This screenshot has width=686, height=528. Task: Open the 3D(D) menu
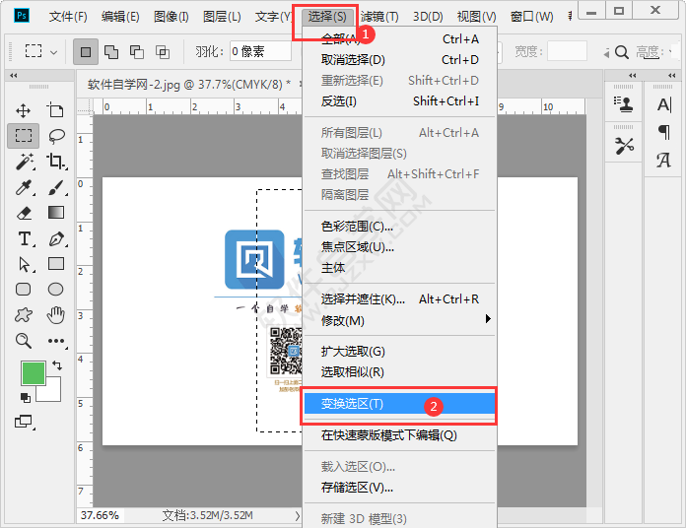428,17
